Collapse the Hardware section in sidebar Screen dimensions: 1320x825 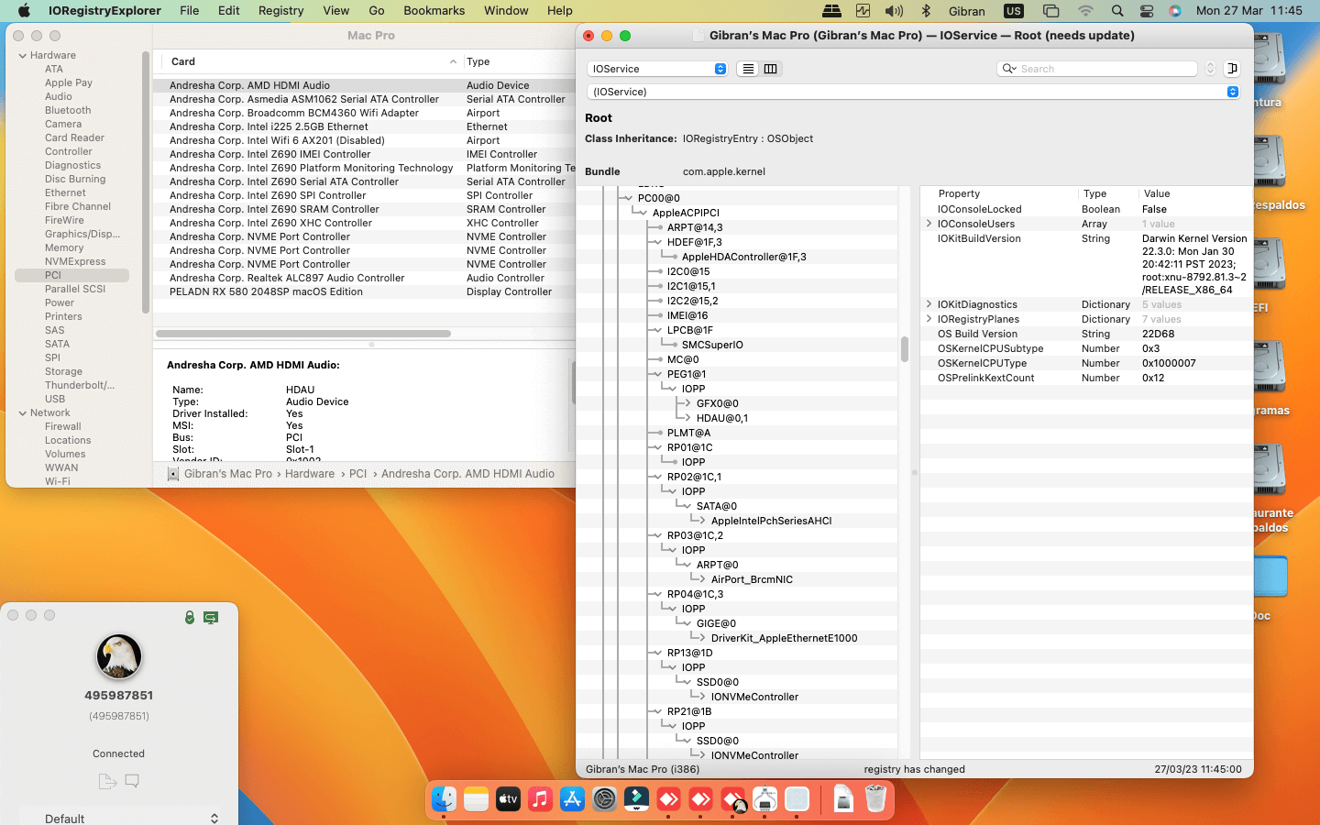[23, 56]
